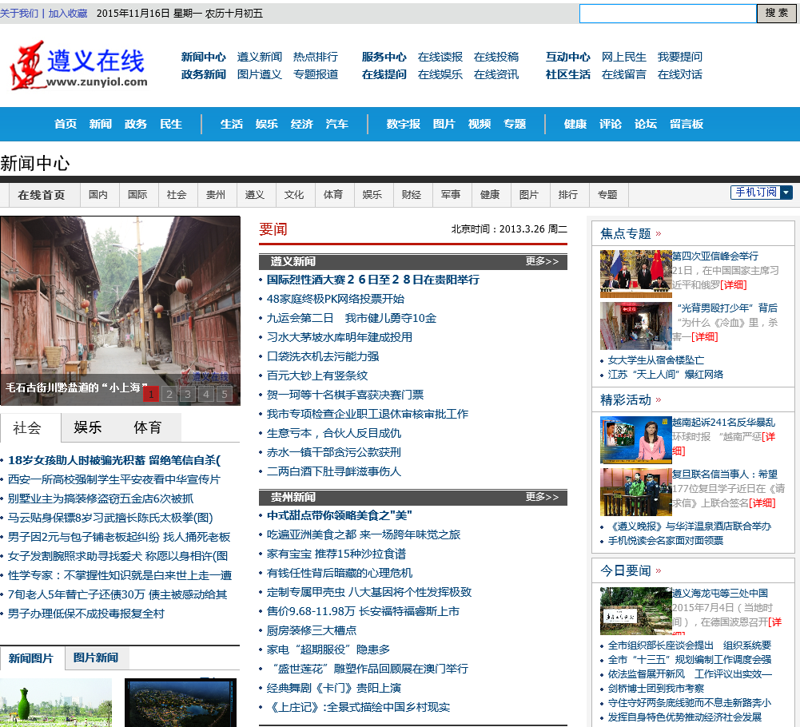Open headline 国际烈性酒大赛26日至28日在贵阳举行

pos(373,280)
